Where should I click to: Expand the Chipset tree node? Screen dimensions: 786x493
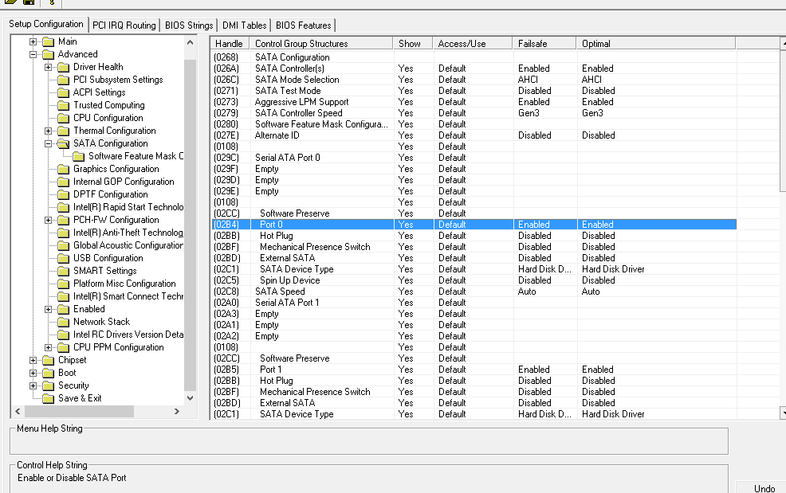[x=33, y=360]
